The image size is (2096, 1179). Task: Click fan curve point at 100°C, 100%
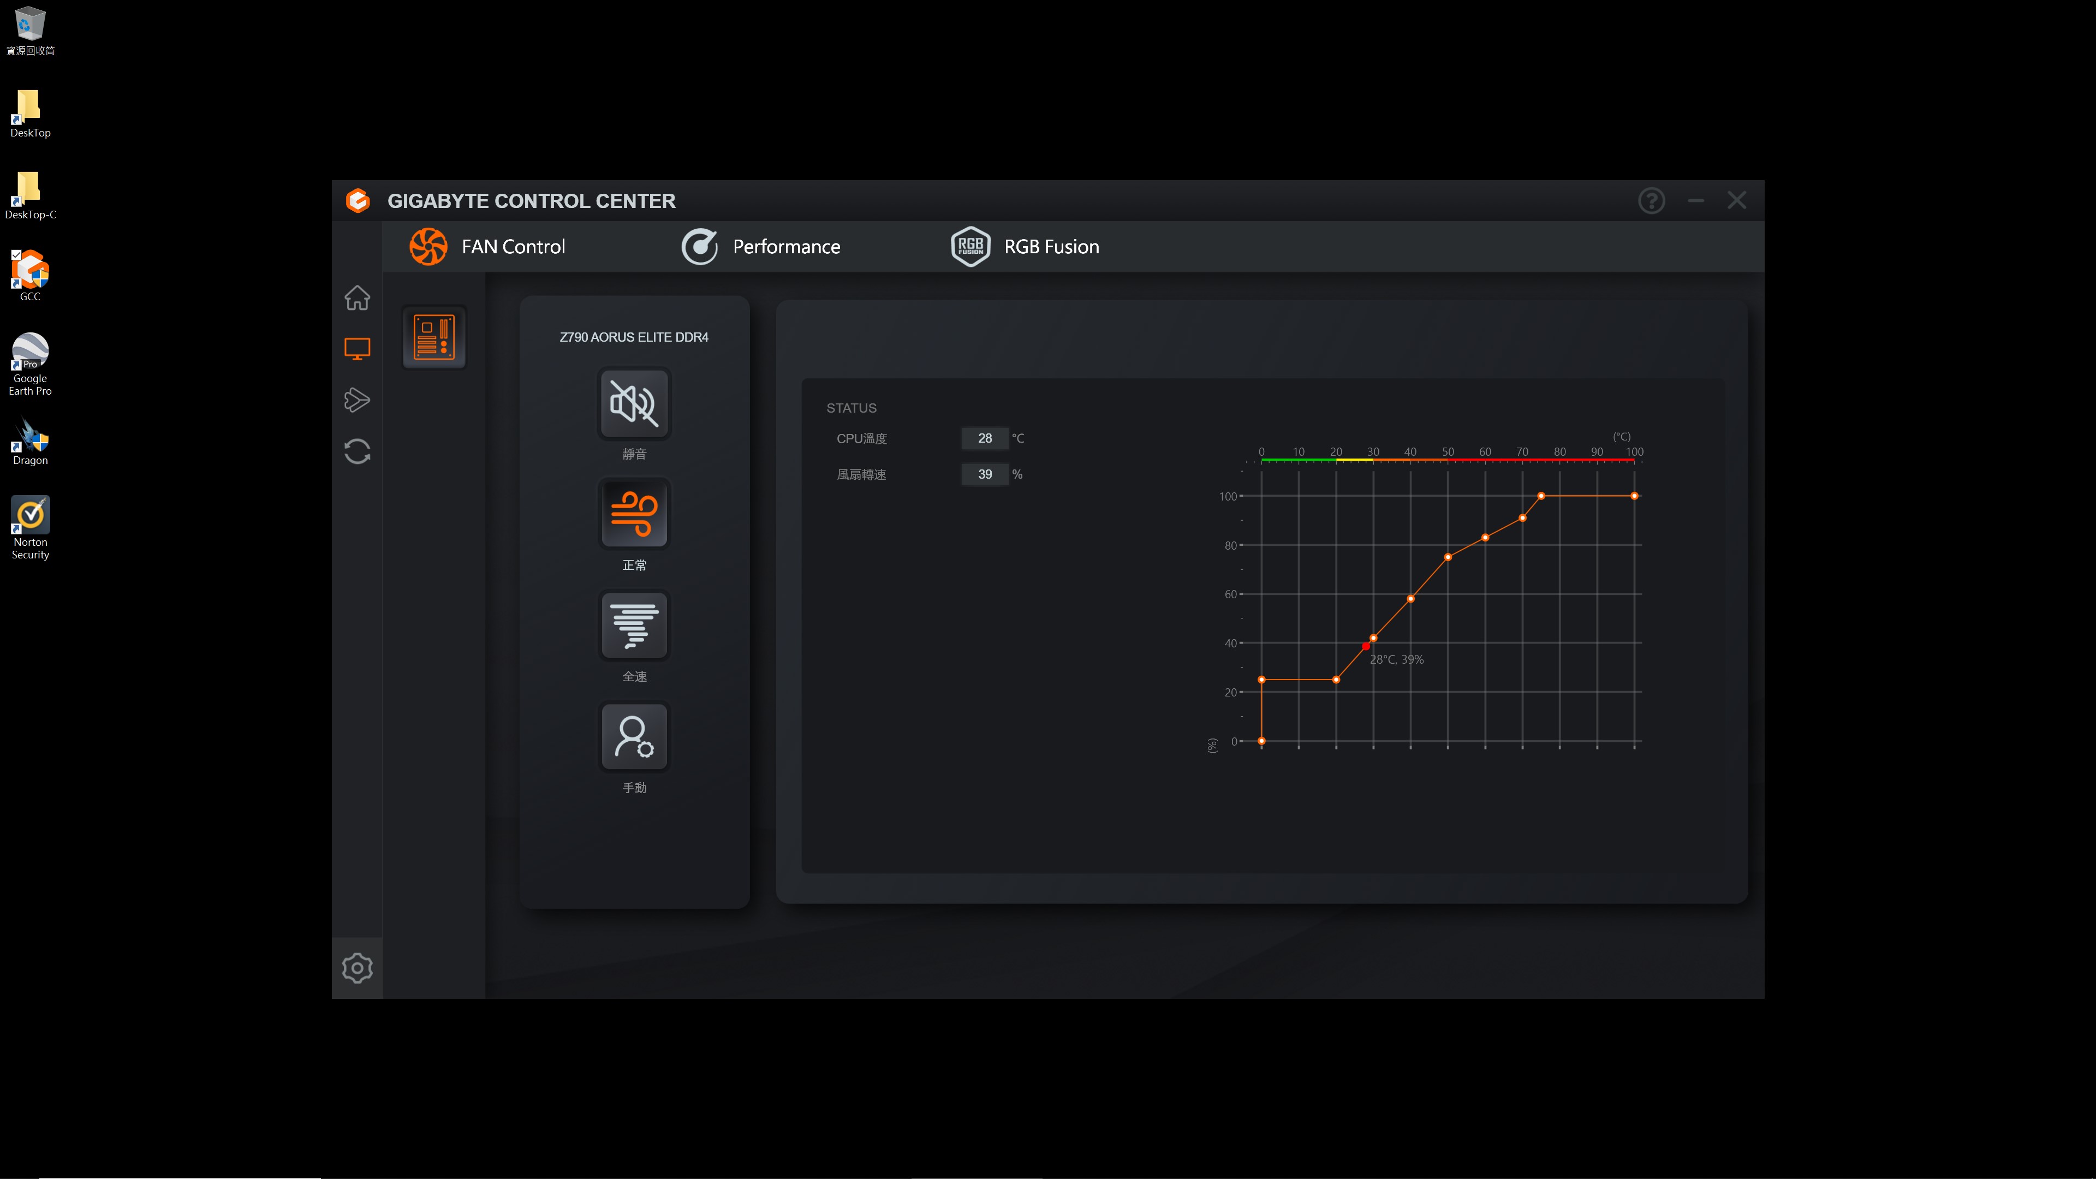coord(1634,496)
